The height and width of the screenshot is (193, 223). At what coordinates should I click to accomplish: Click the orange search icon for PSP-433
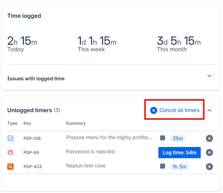10,166
